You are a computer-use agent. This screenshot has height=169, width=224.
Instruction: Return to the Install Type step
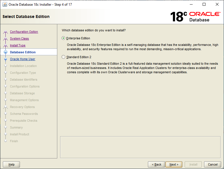(18, 45)
